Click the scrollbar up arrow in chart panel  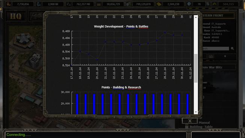point(196,17)
